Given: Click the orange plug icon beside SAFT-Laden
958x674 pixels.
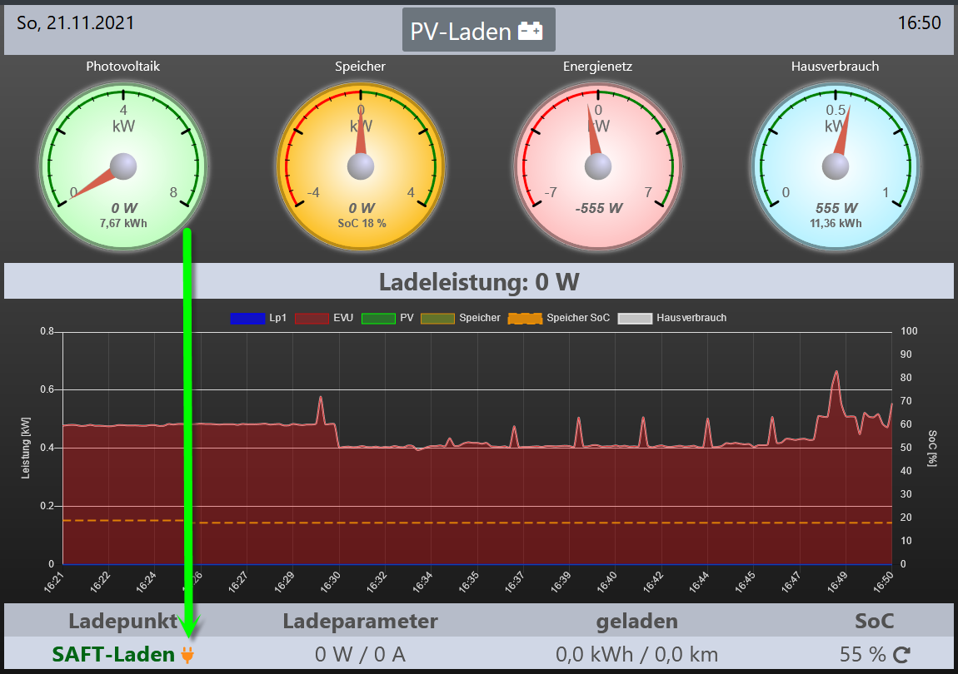Looking at the screenshot, I should pos(187,655).
